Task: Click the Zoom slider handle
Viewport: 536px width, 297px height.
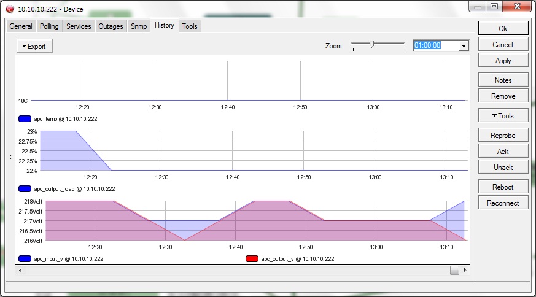Action: click(x=373, y=44)
